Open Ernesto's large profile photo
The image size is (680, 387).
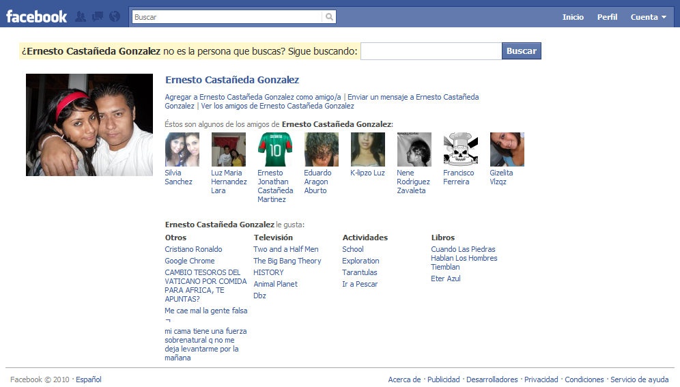[89, 125]
